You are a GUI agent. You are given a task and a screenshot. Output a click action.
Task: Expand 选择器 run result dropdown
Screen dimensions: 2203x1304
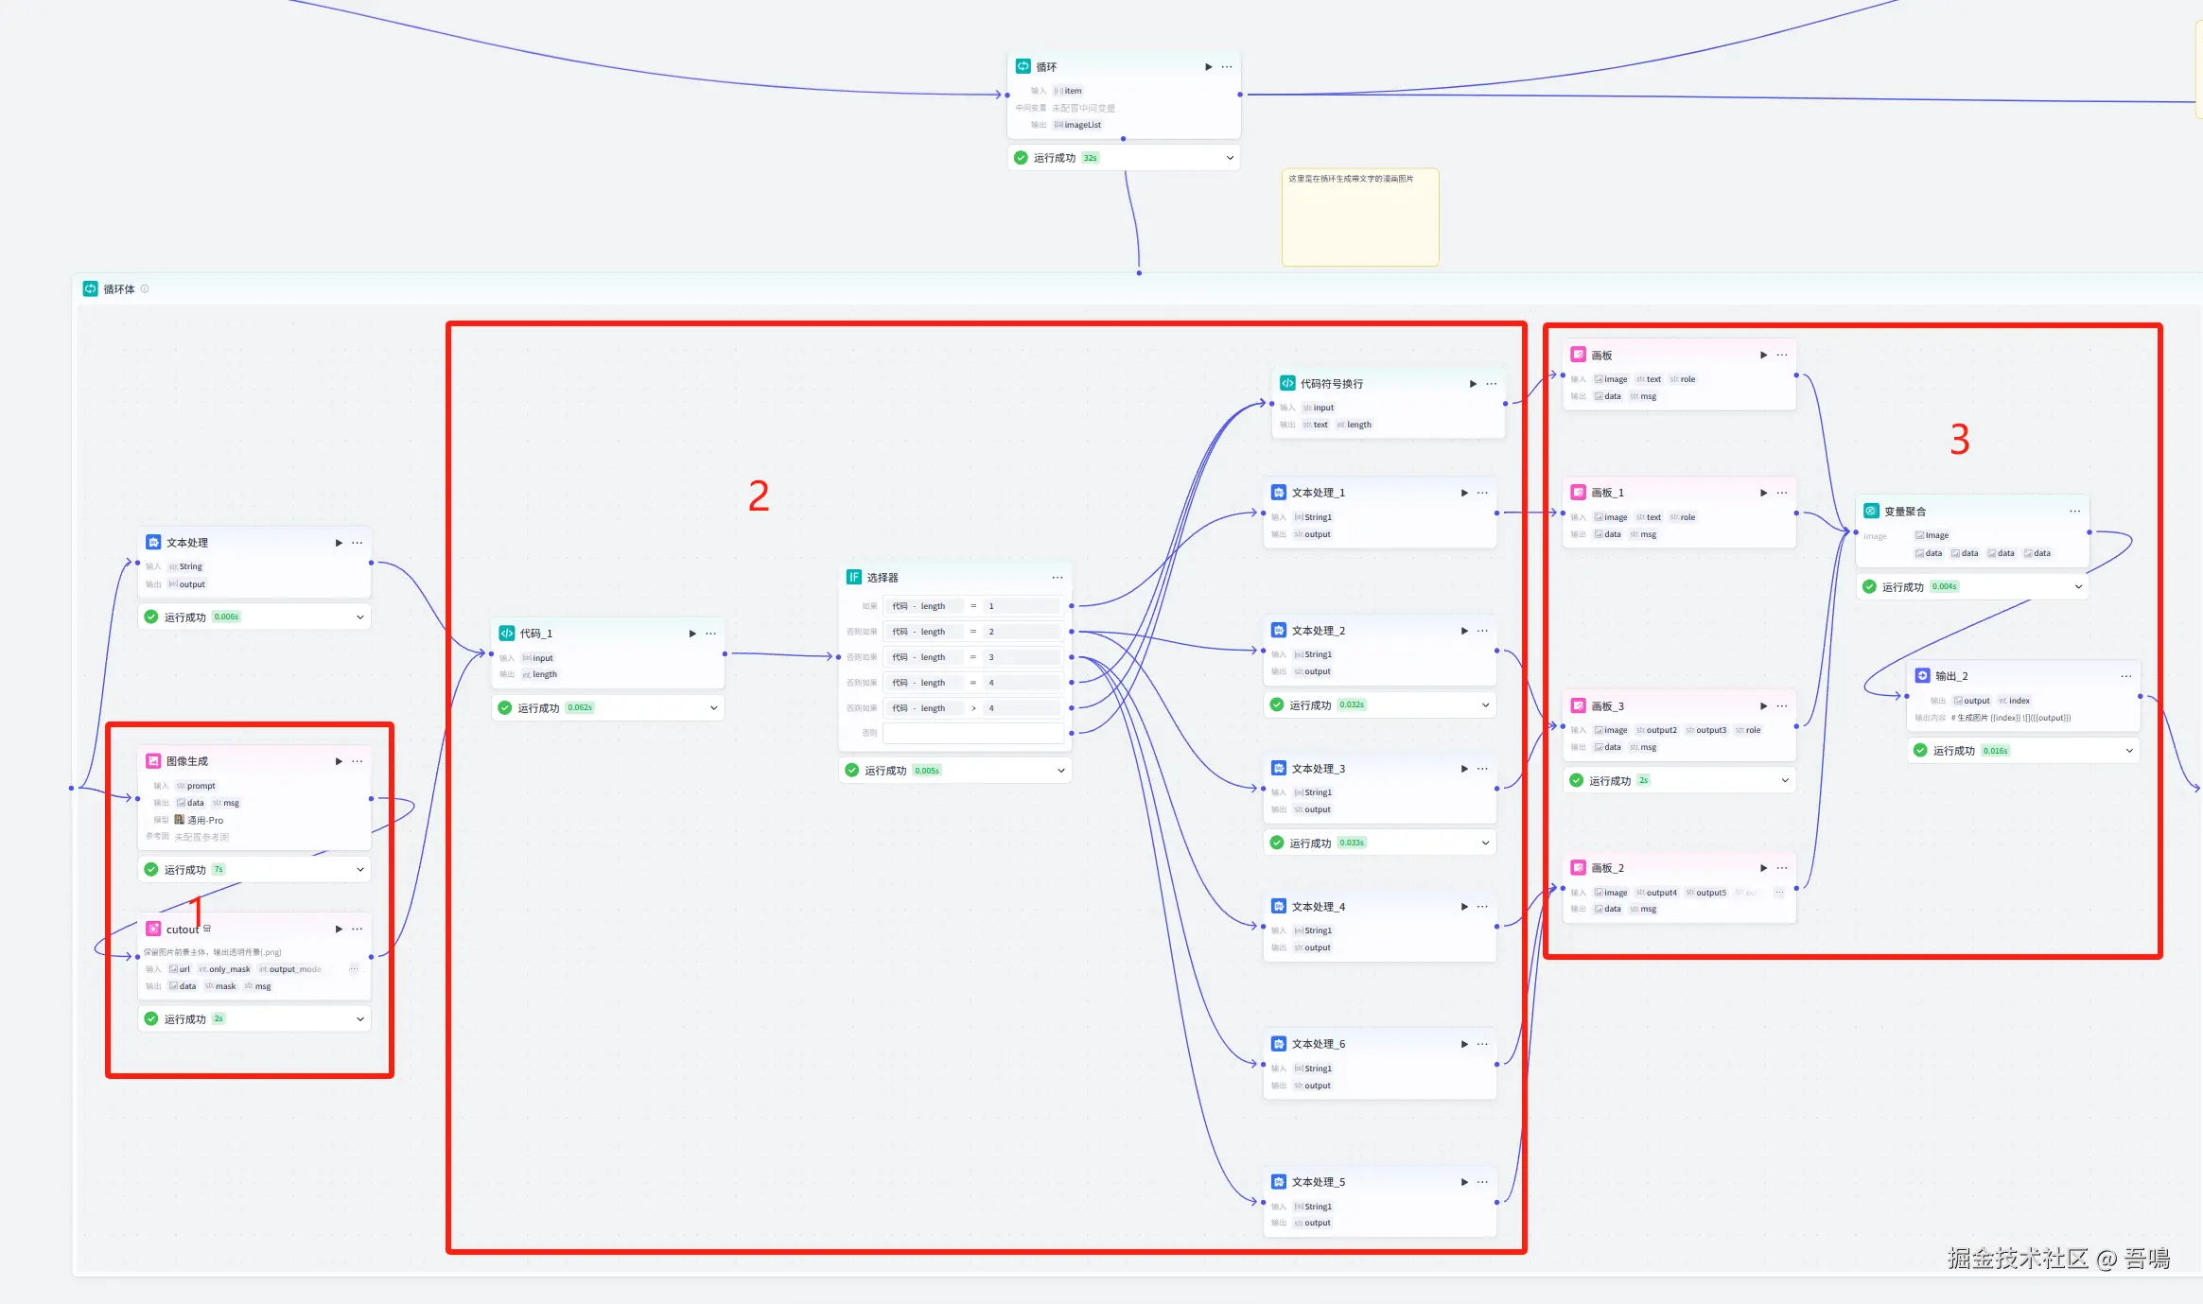[x=1061, y=771]
